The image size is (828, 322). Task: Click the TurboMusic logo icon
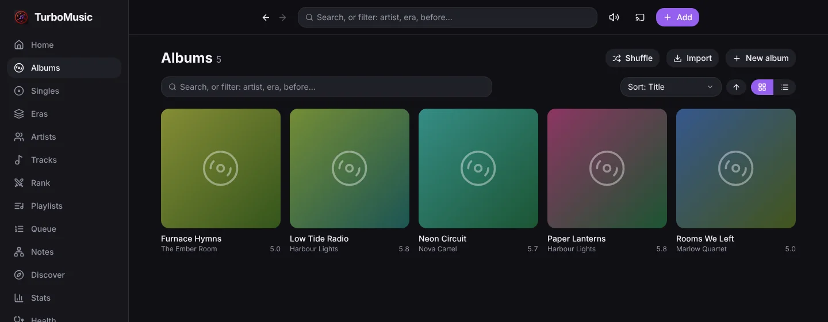click(x=21, y=17)
